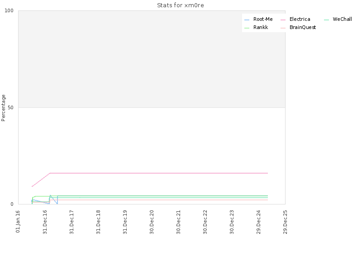Screen dimensions: 362x272
Task: Click the flat pink Electrica data line
Action: click(159, 173)
